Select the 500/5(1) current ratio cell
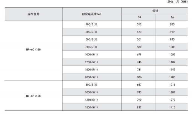This screenshot has height=114, width=192. point(91,32)
